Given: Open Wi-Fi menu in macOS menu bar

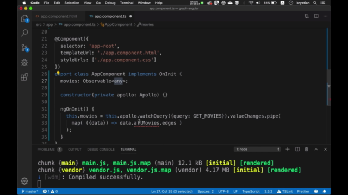Looking at the screenshot, I should click(x=251, y=3).
